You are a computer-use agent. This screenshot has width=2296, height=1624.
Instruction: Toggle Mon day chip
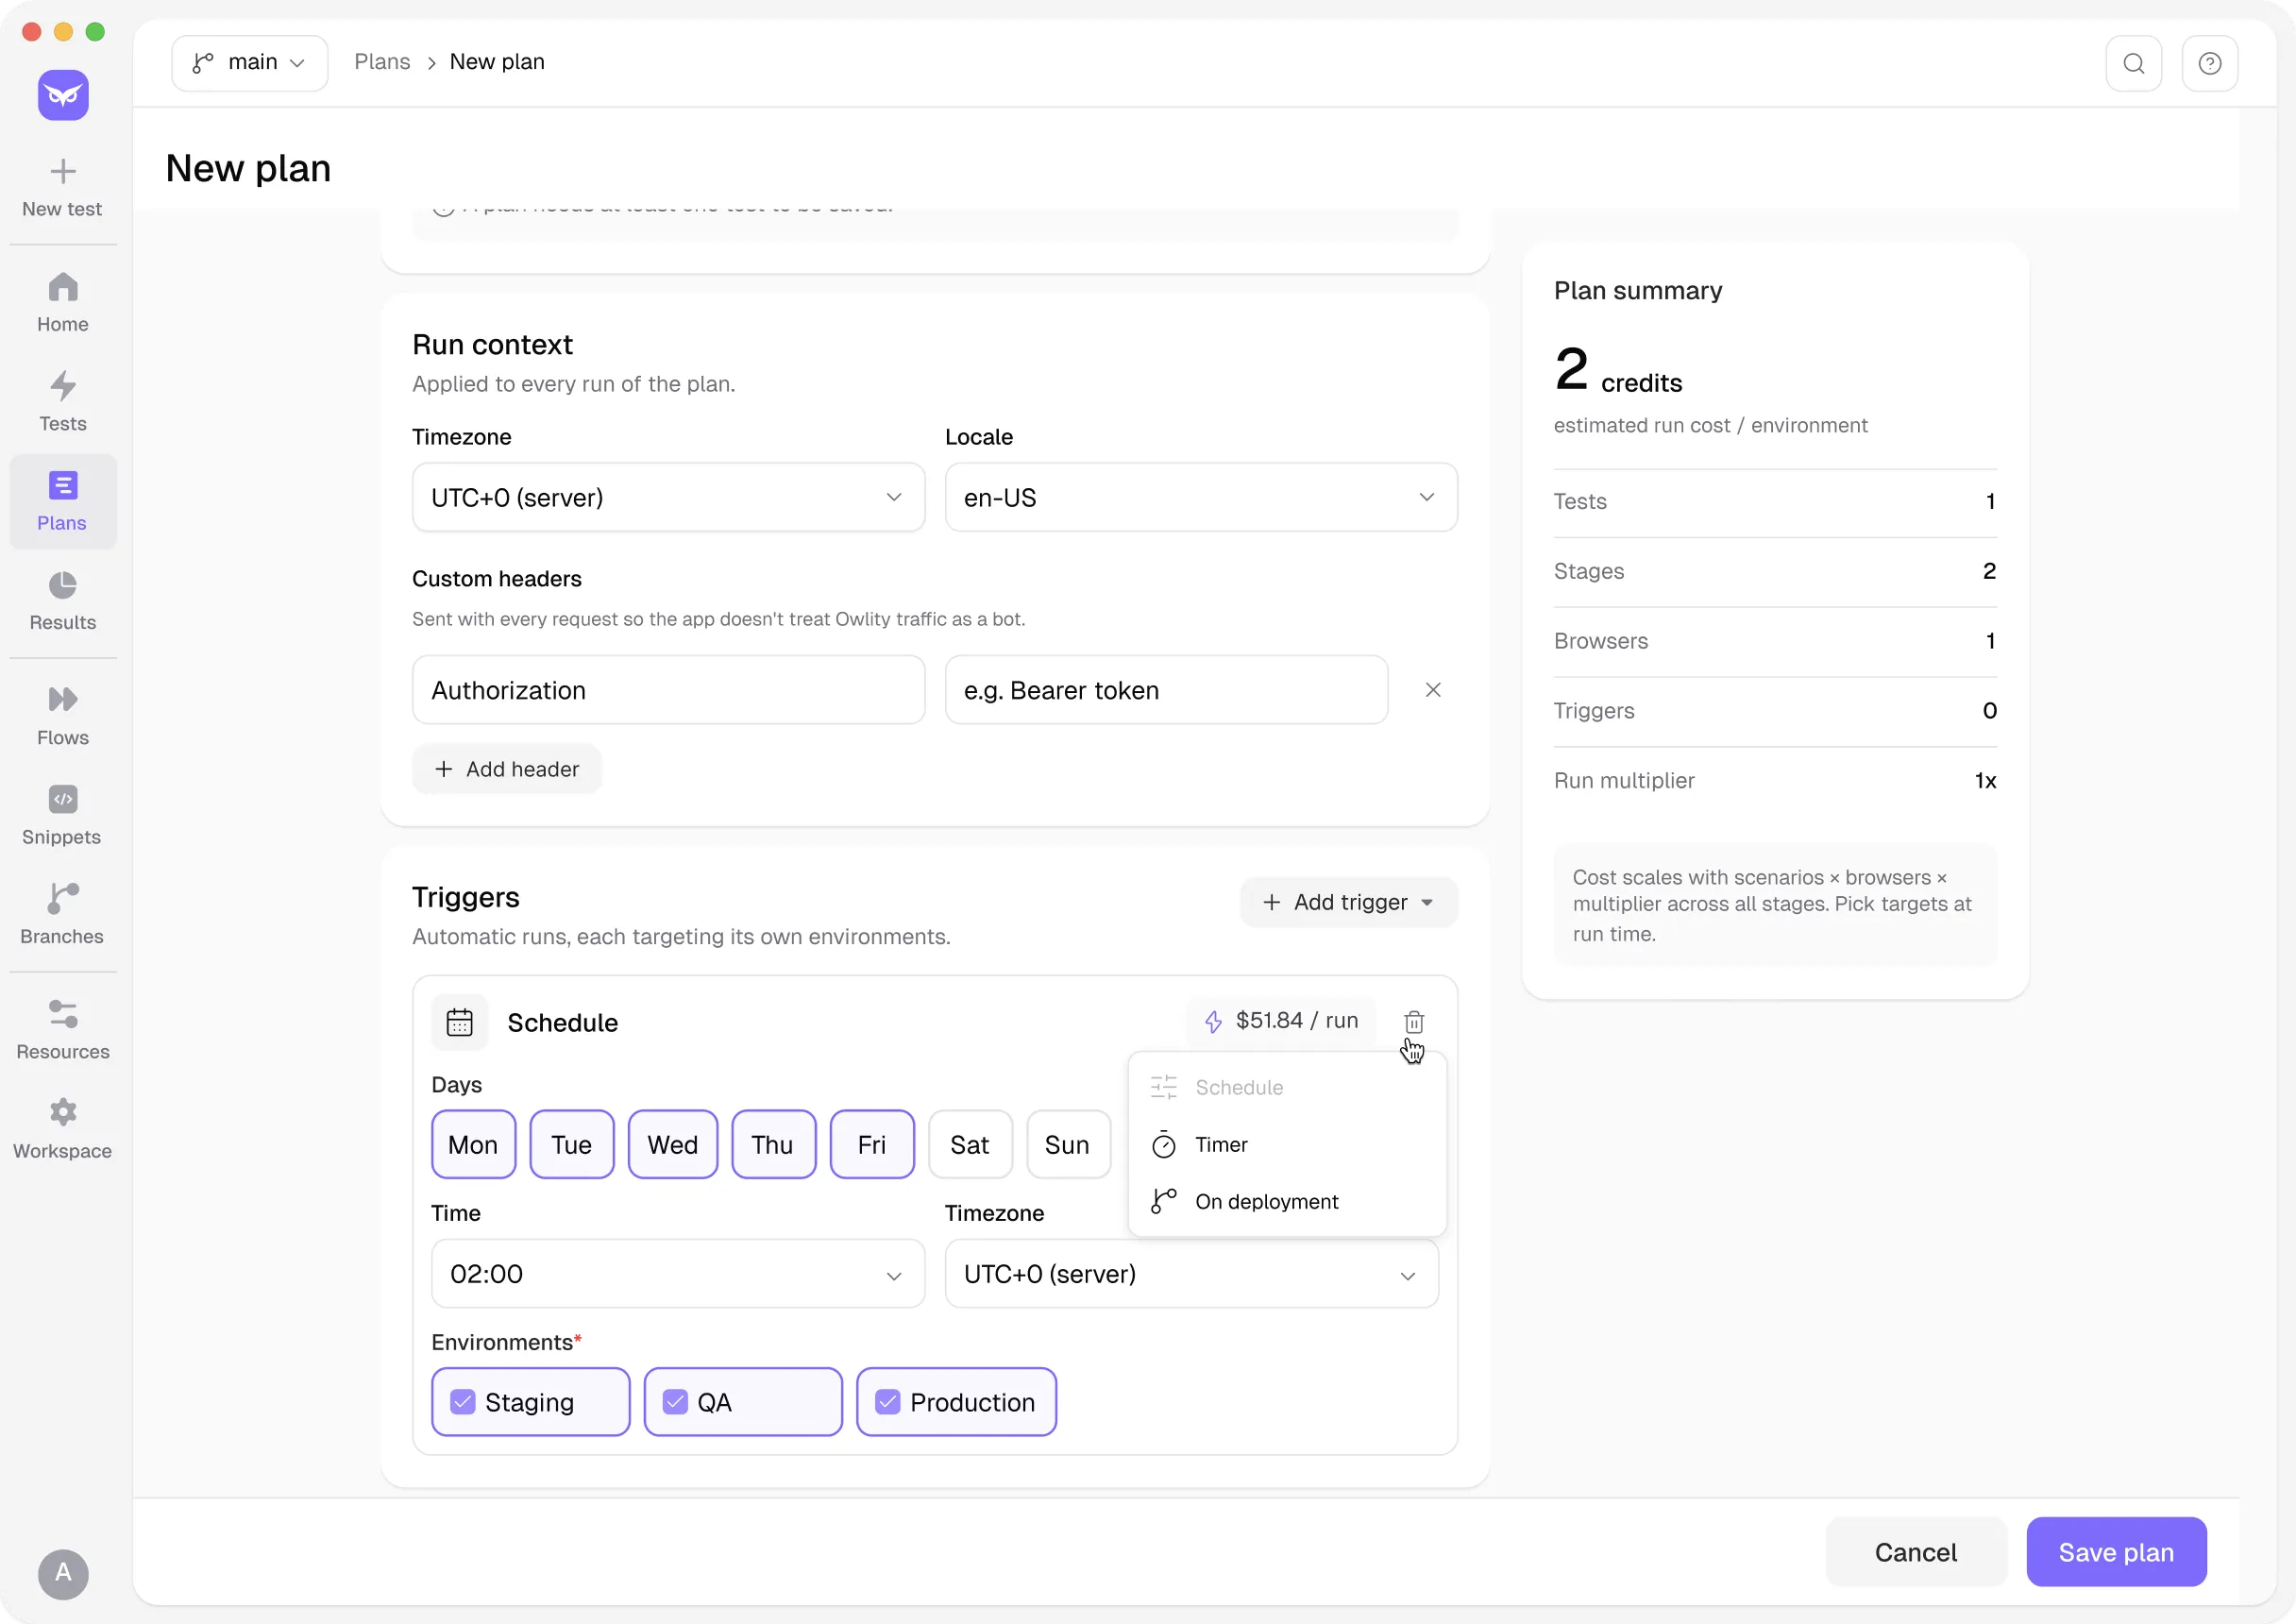(473, 1144)
